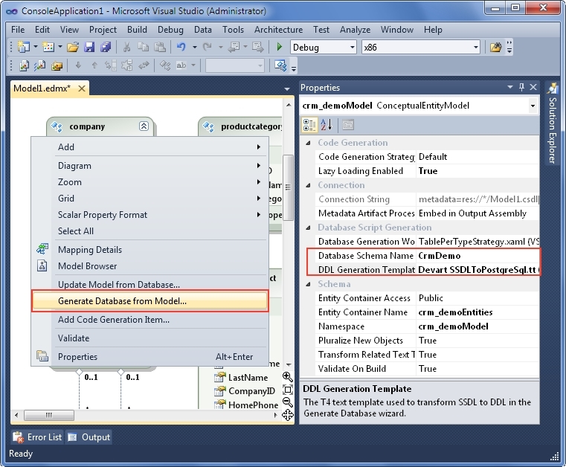Click the Paste clipboard icon

tap(160, 47)
